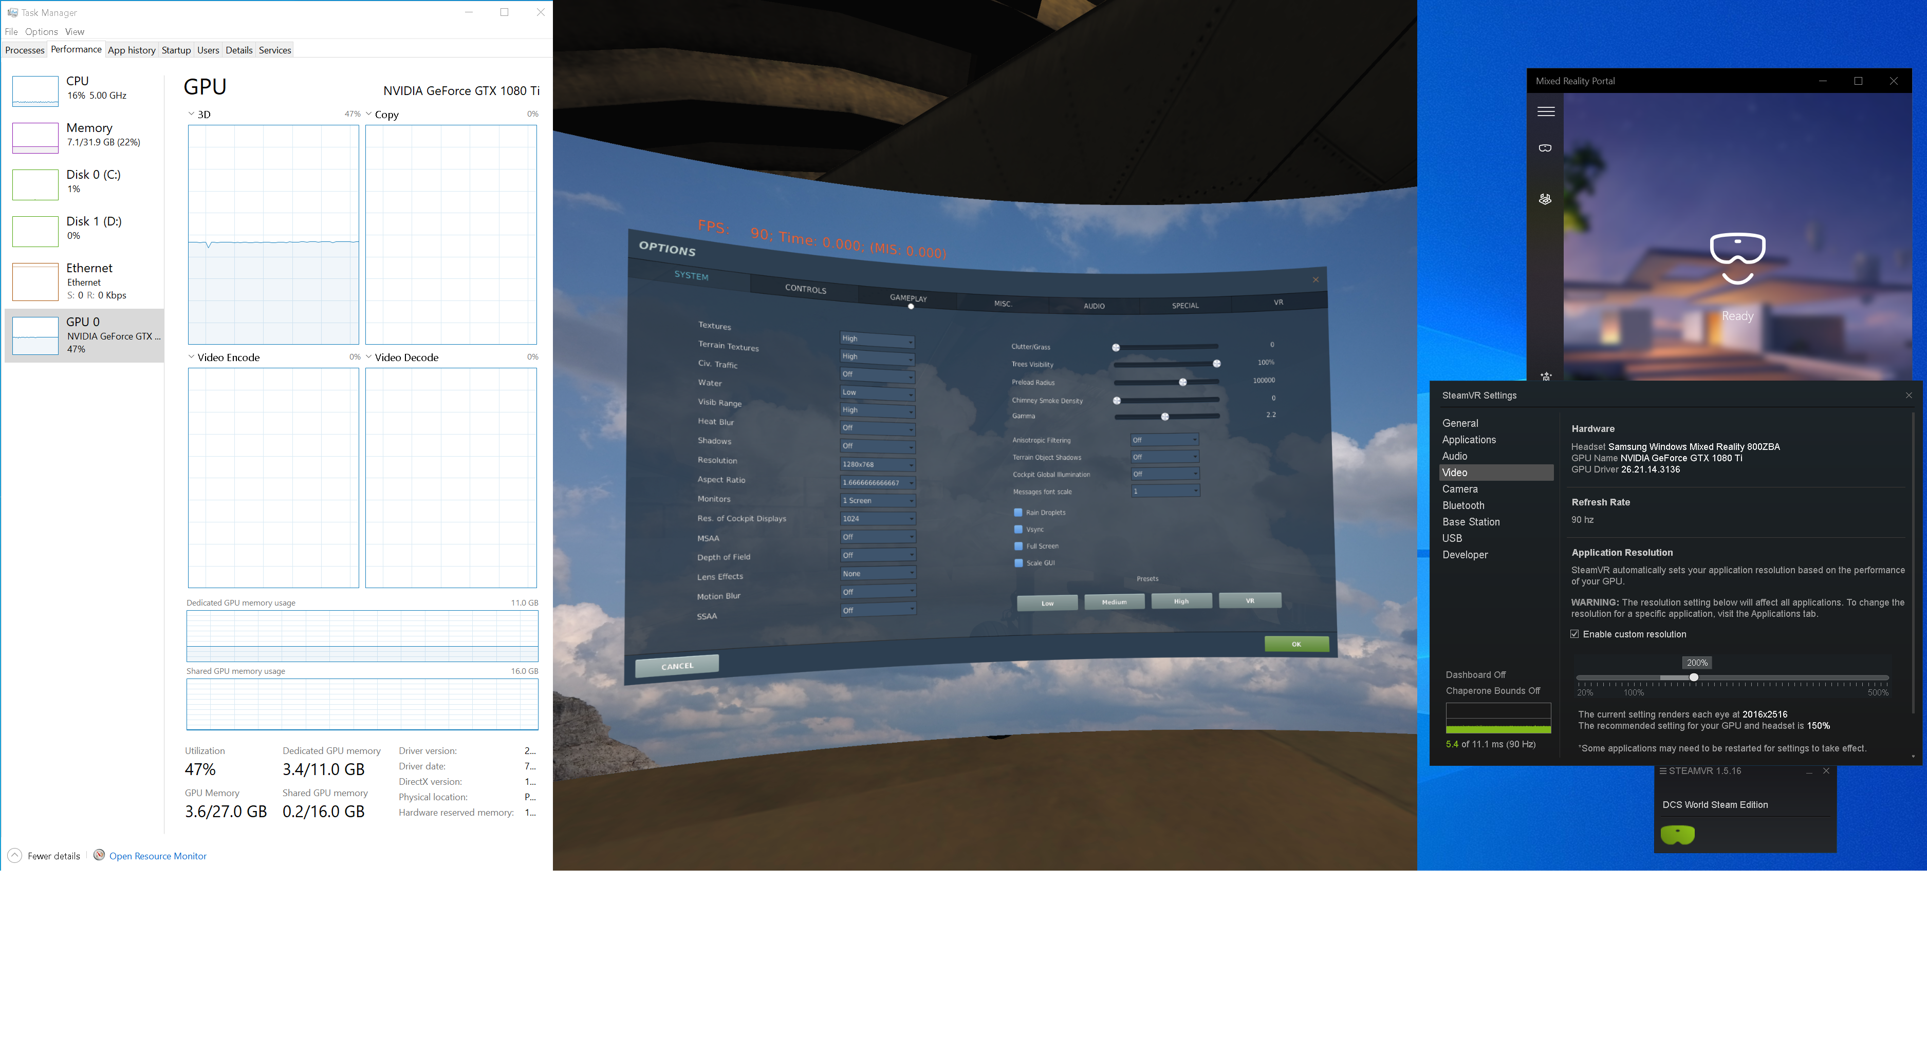1927x1055 pixels.
Task: Switch to the Processes tab in Task Manager
Action: tap(25, 50)
